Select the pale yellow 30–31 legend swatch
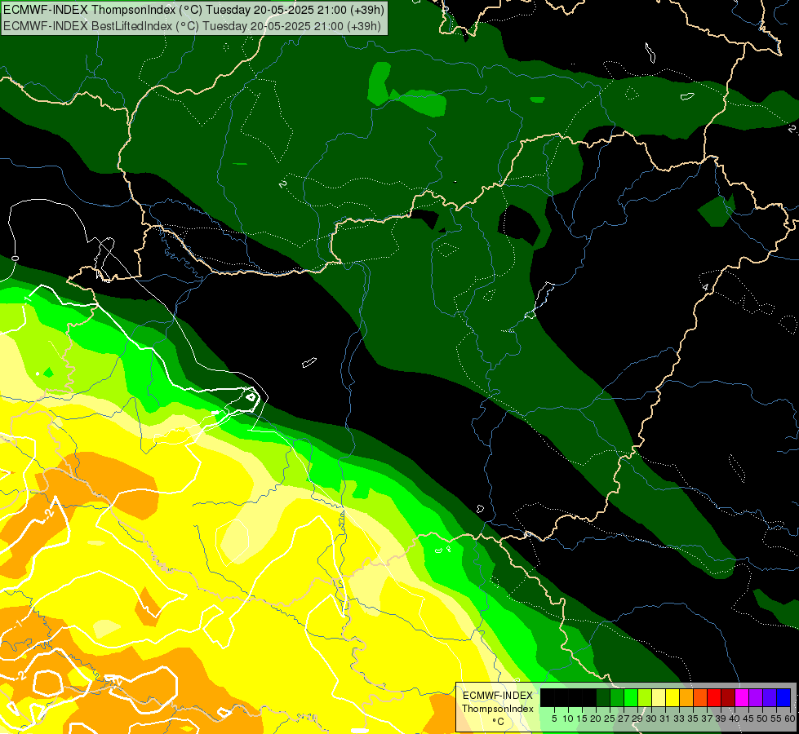This screenshot has height=734, width=799. [659, 697]
